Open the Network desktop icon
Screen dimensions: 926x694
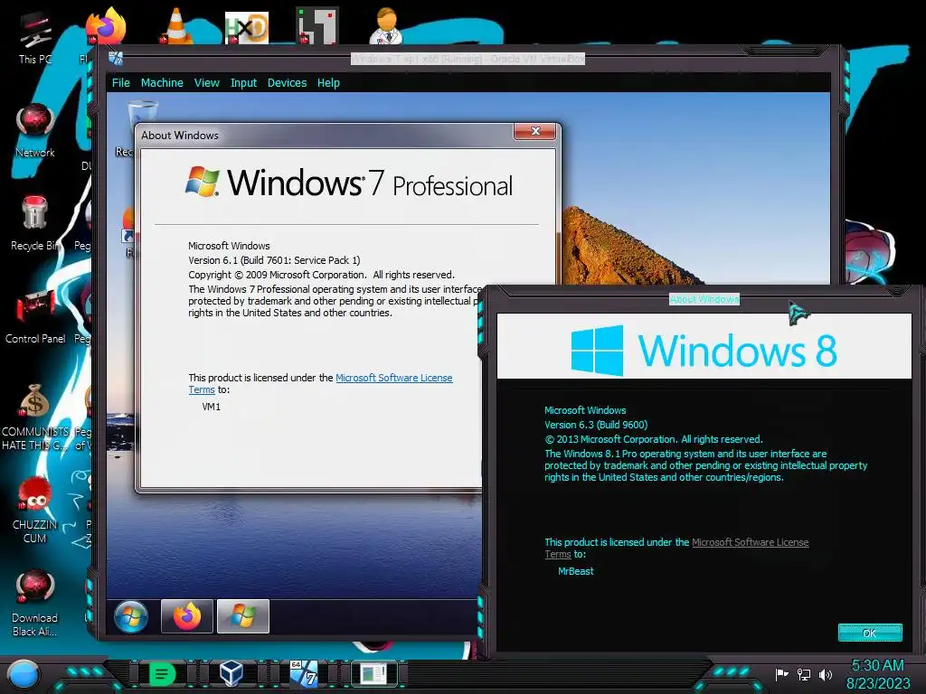[35, 130]
